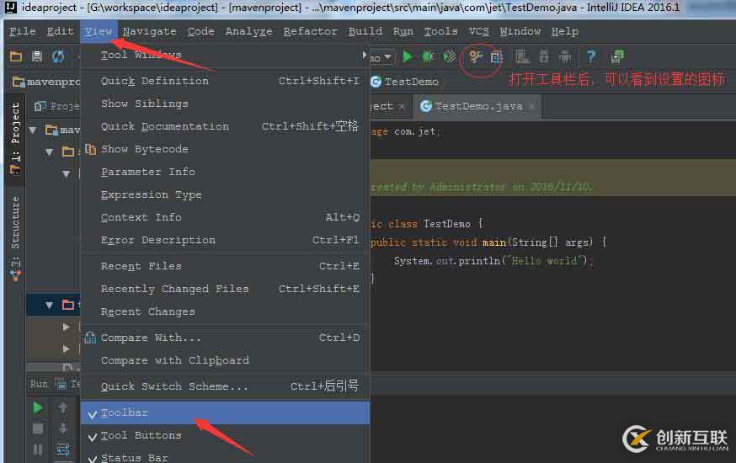Viewport: 736px width, 463px height.
Task: Open the Code menu
Action: 201,31
